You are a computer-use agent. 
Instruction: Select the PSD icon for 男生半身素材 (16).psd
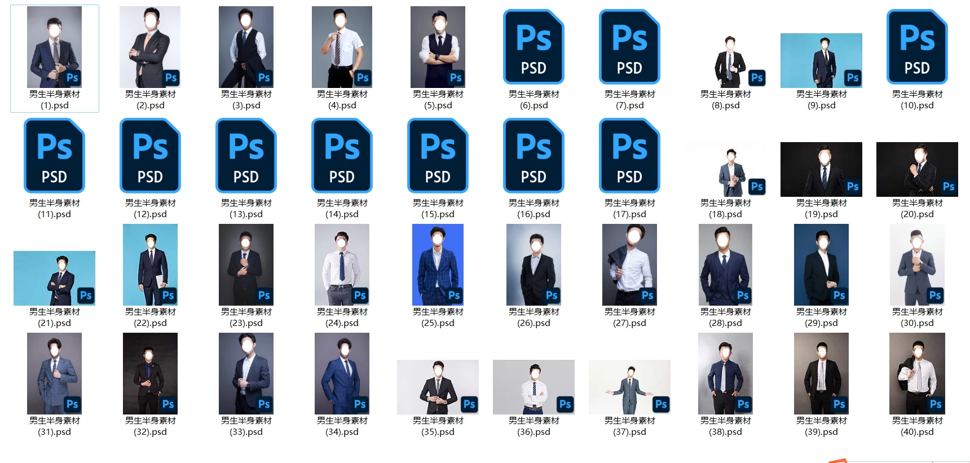point(533,156)
